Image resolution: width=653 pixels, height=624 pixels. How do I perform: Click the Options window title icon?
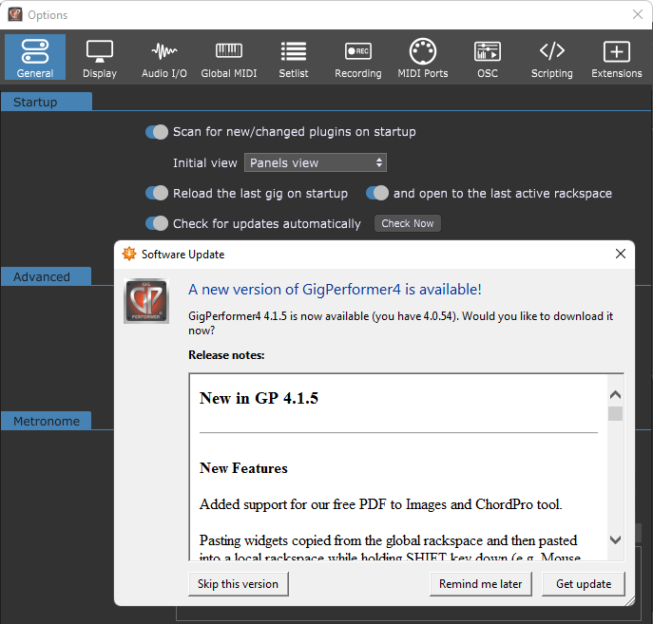(x=15, y=14)
